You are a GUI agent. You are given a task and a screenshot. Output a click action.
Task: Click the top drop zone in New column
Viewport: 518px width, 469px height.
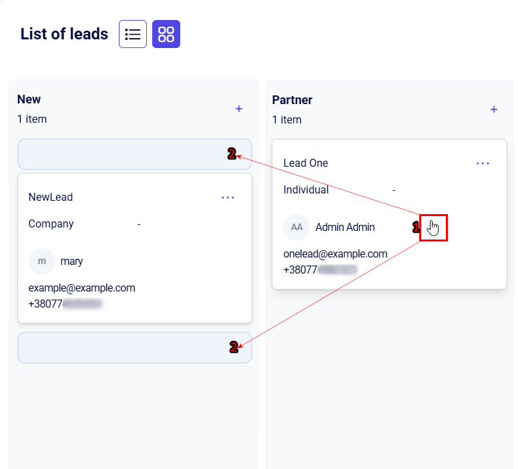click(134, 154)
